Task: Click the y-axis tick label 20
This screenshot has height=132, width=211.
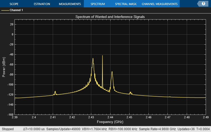Action: click(x=12, y=24)
